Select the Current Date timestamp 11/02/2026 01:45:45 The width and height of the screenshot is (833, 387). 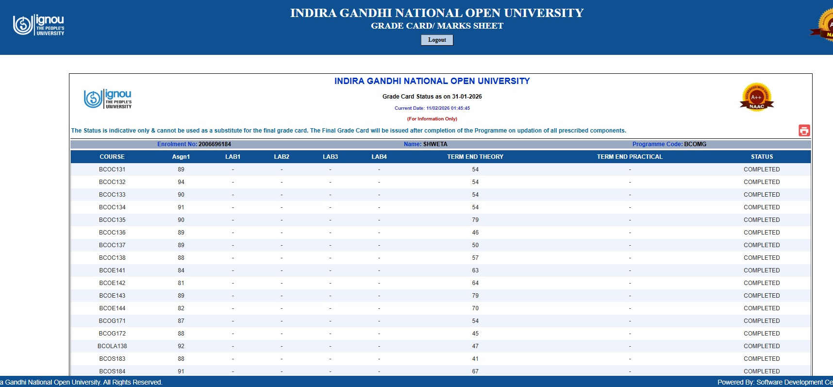[x=448, y=108]
